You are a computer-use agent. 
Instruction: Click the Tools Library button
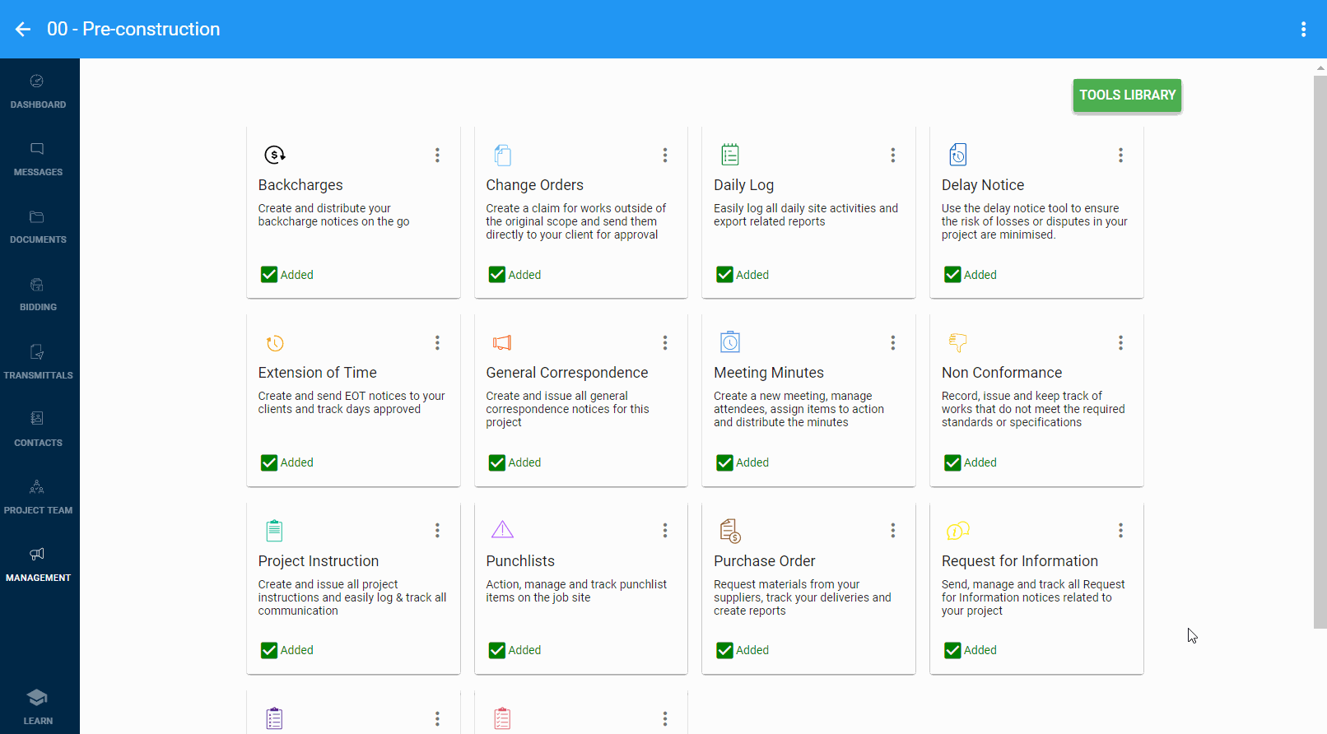[1127, 95]
